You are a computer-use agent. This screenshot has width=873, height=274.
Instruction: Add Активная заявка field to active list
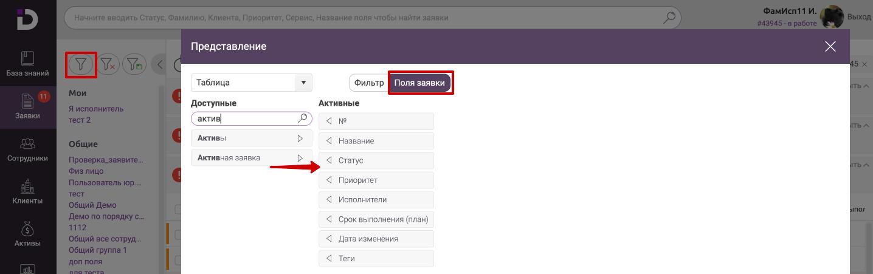(x=300, y=158)
